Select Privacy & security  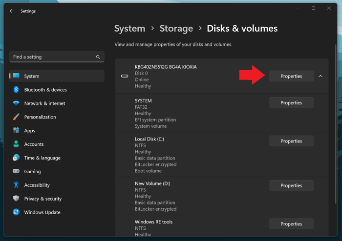(57, 199)
